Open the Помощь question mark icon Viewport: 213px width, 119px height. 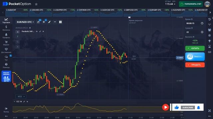pos(6,64)
